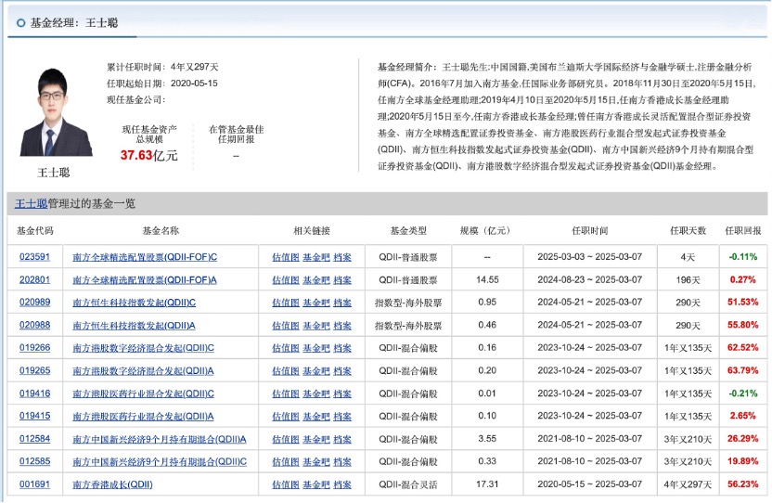
Task: Open 基金吧 for fund 023591
Action: [x=316, y=257]
